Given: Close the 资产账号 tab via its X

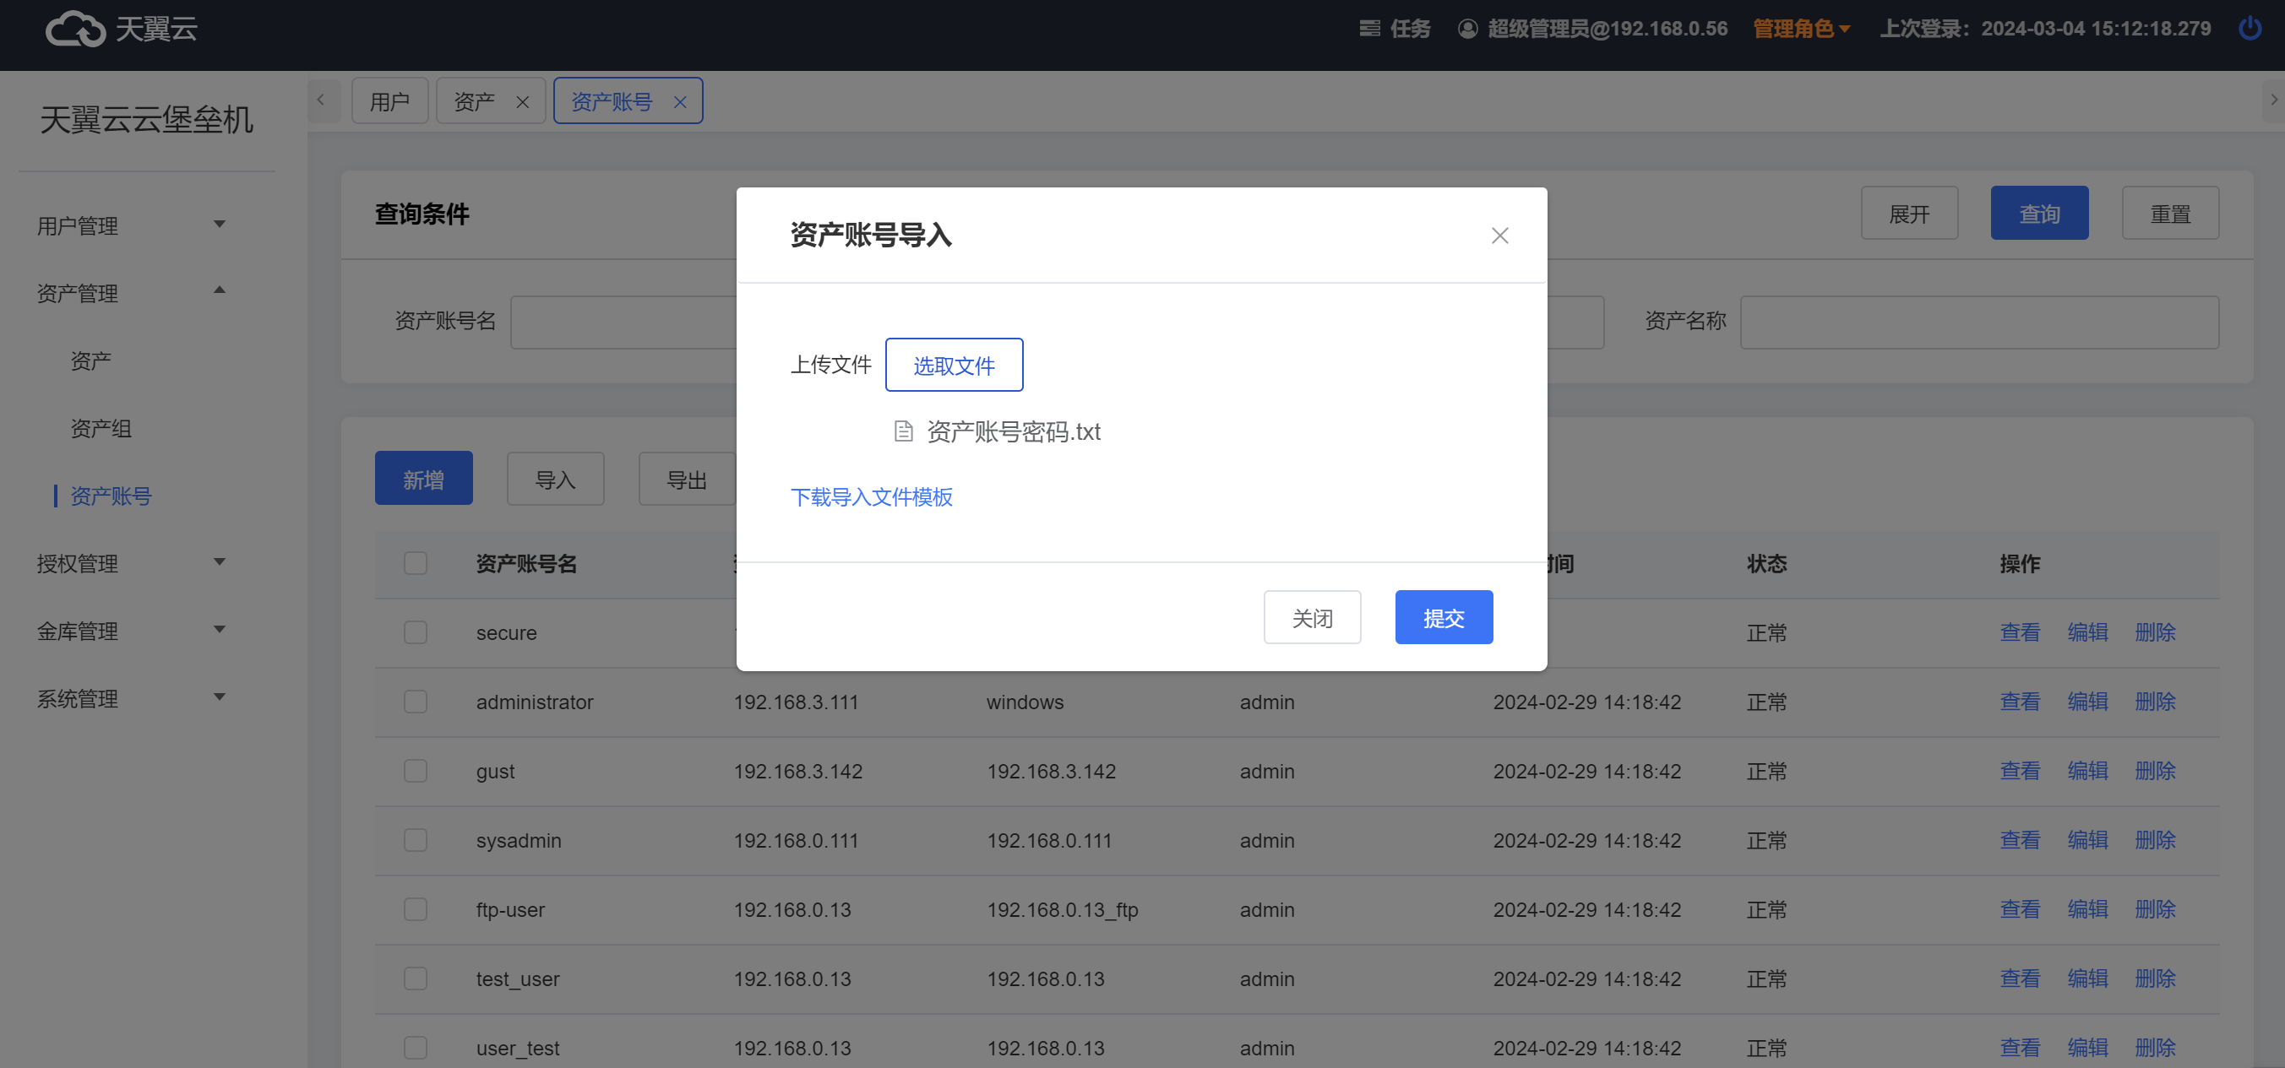Looking at the screenshot, I should (x=679, y=102).
